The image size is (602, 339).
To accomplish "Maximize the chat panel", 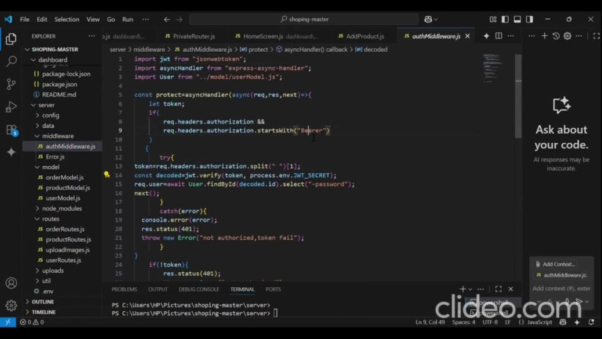I will [x=596, y=36].
